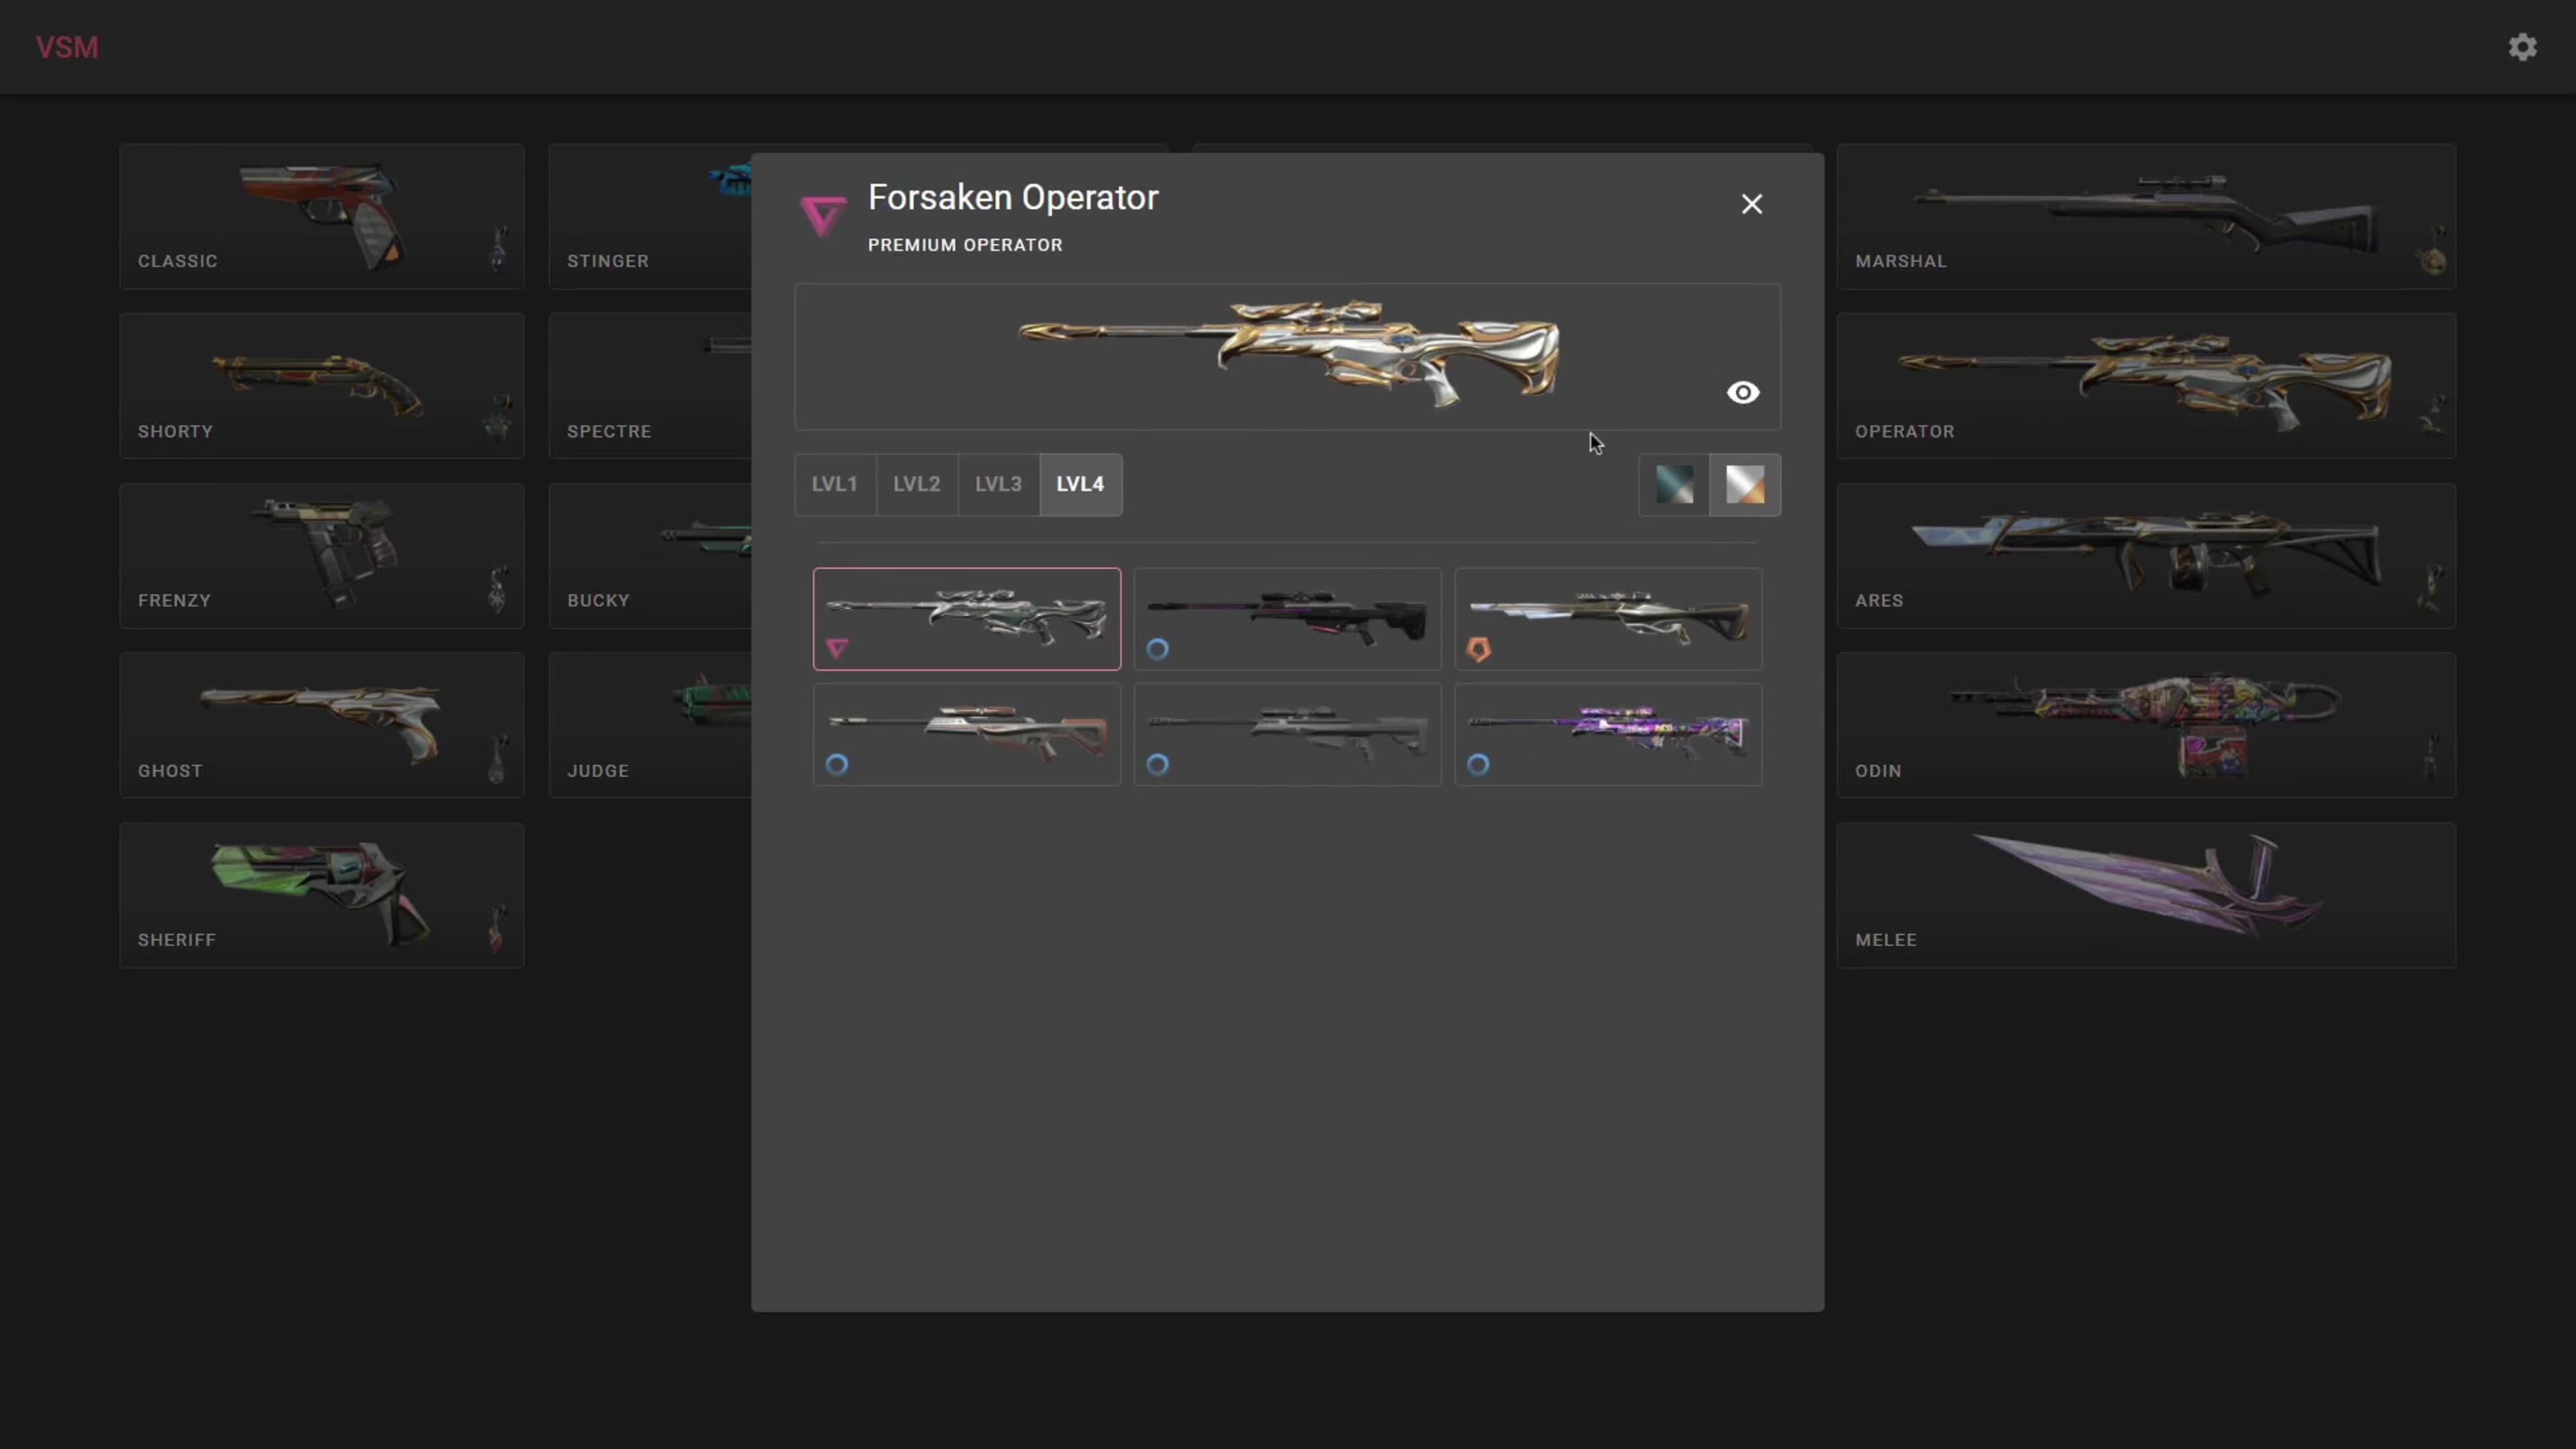Click the pink premium tier icon in header

point(823,216)
